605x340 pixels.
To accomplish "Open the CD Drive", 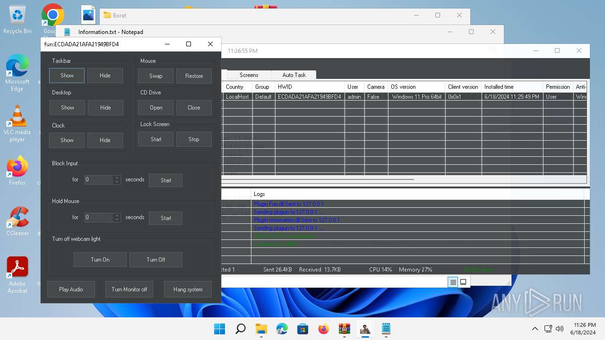I will 156,108.
